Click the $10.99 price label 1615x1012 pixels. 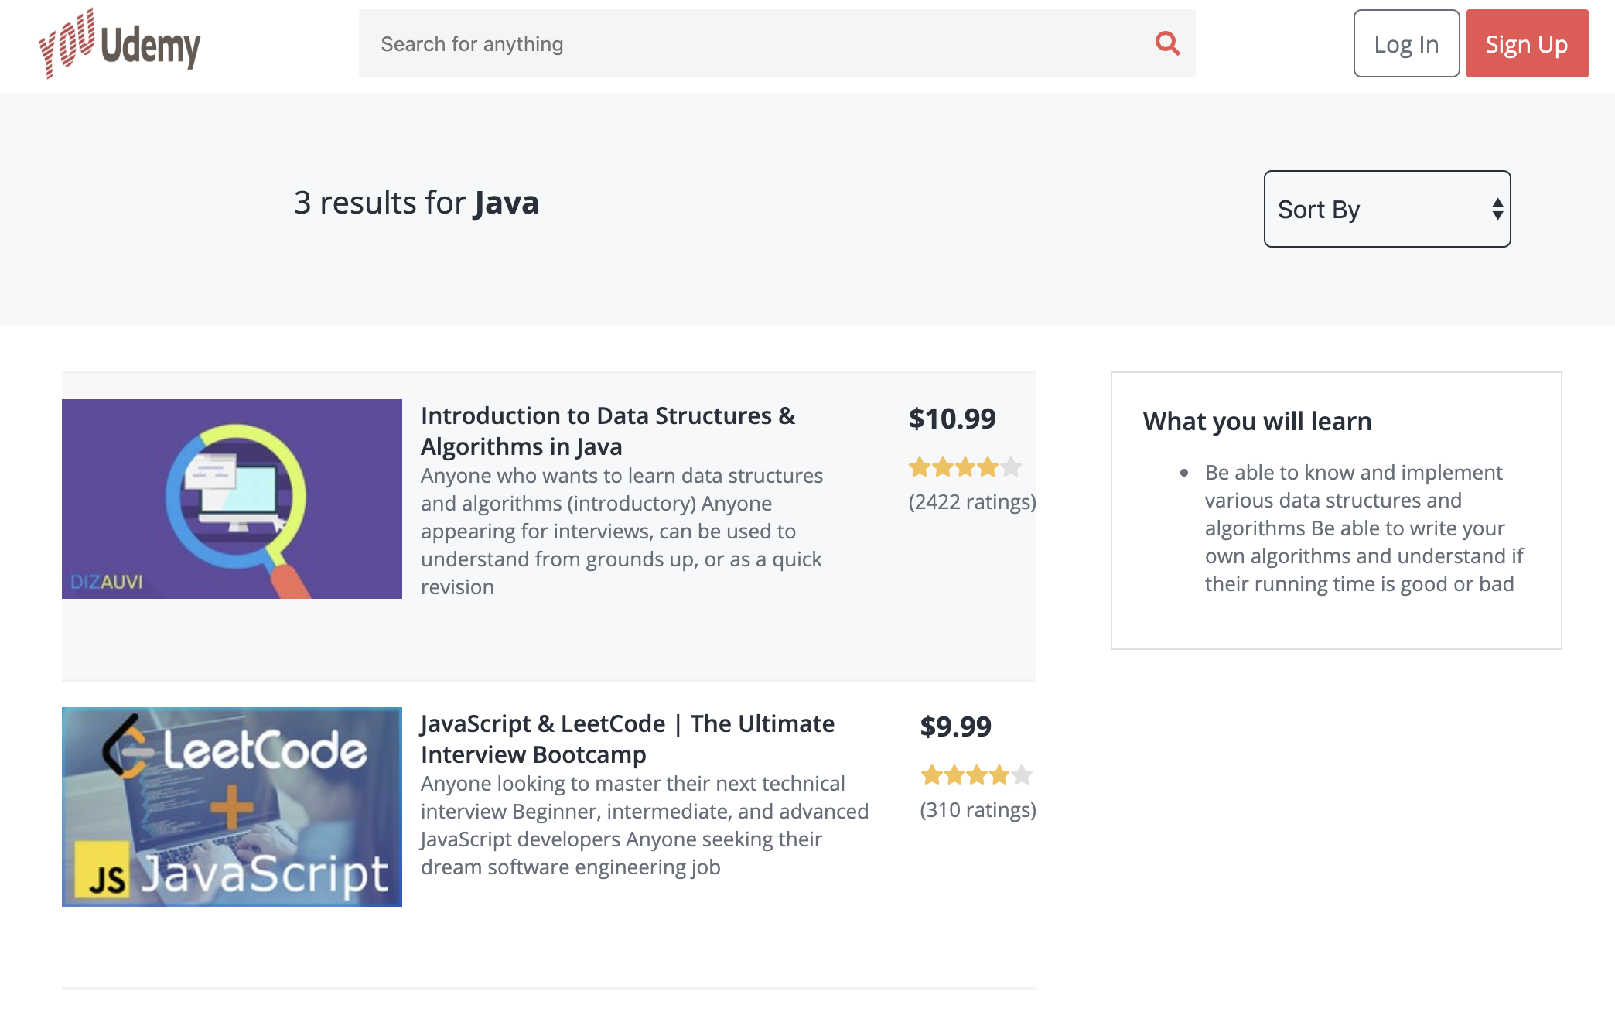952,419
